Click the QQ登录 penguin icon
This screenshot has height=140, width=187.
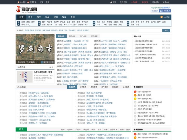click(x=18, y=2)
